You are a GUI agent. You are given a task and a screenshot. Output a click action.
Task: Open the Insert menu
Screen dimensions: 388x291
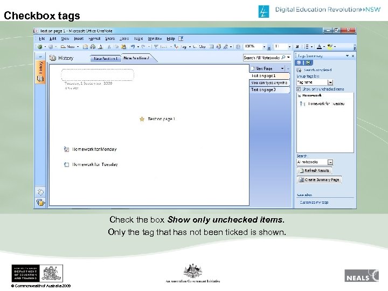pyautogui.click(x=79, y=39)
